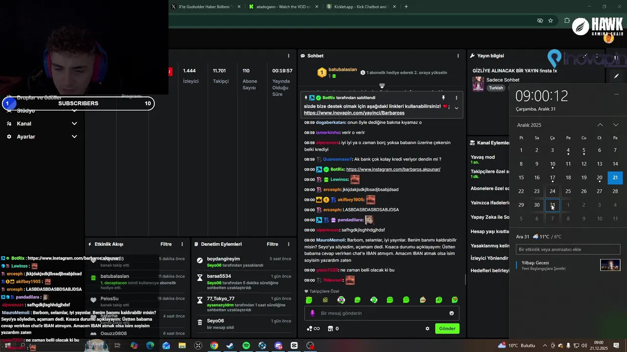Open MauroMemoli's username in chat

pos(331,240)
